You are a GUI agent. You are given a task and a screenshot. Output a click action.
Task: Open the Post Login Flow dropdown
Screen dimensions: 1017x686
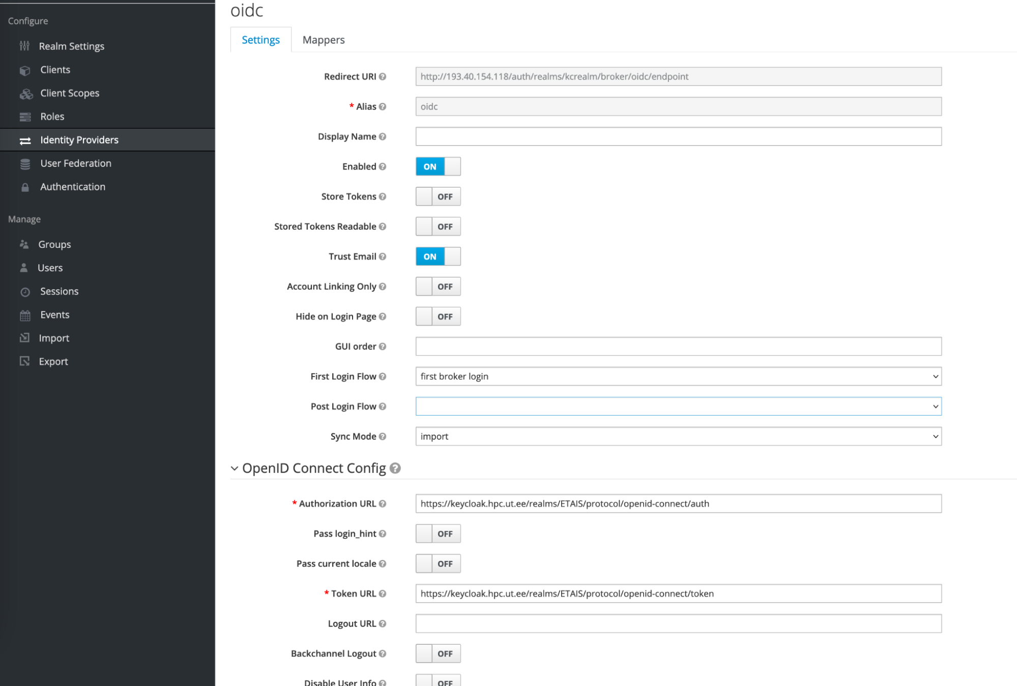click(678, 407)
